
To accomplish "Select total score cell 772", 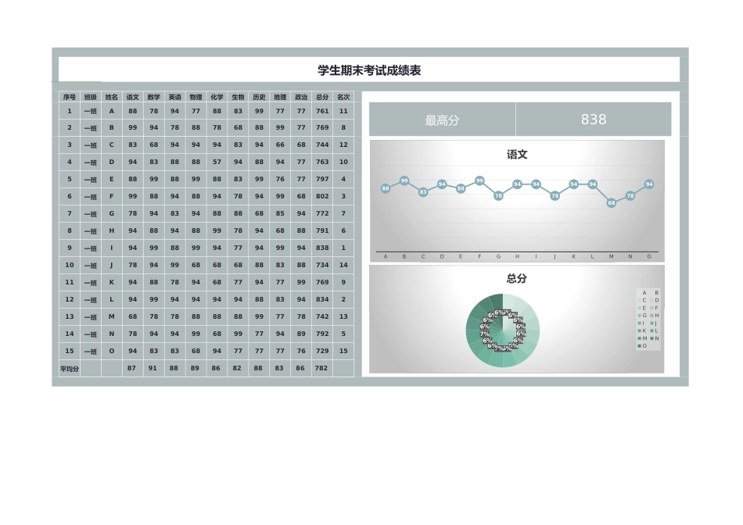I will [x=322, y=213].
